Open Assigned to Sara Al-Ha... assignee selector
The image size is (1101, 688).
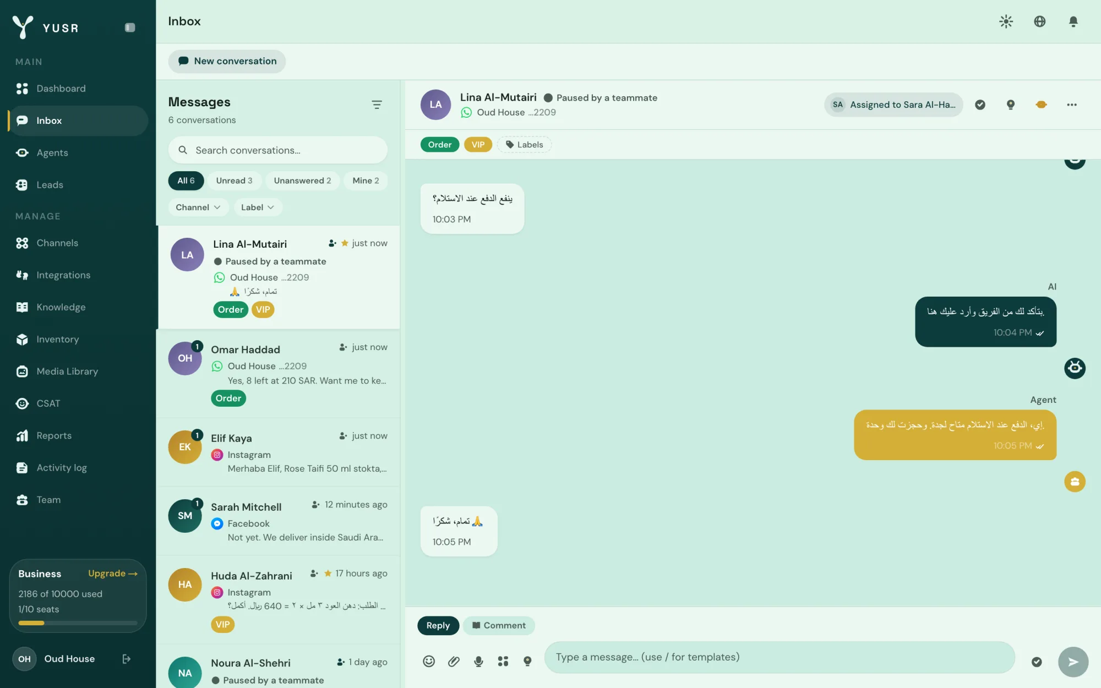(x=893, y=105)
